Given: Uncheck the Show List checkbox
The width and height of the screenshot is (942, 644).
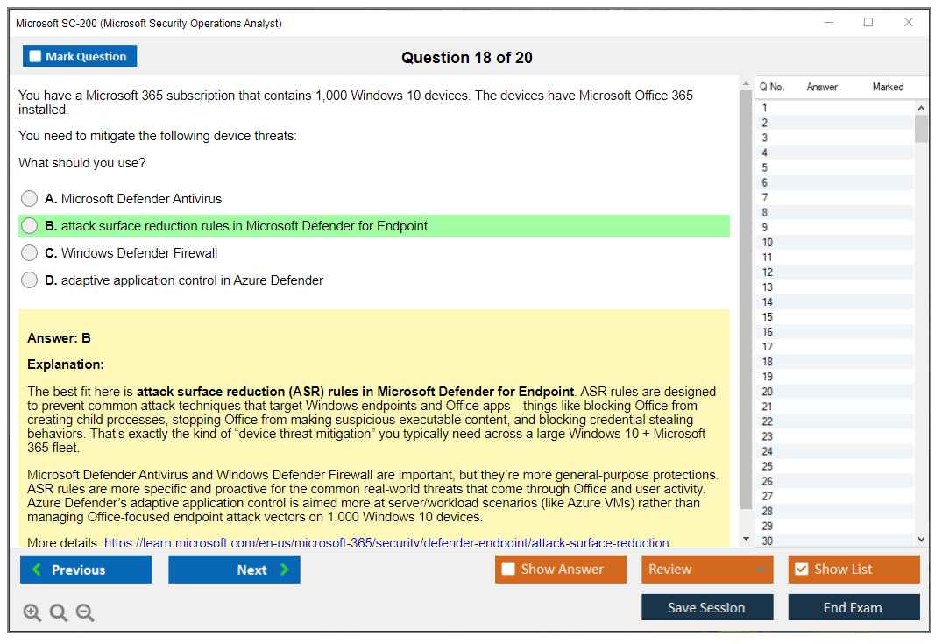Looking at the screenshot, I should (801, 570).
